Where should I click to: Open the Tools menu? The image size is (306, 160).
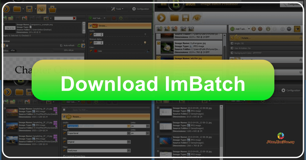click(117, 9)
